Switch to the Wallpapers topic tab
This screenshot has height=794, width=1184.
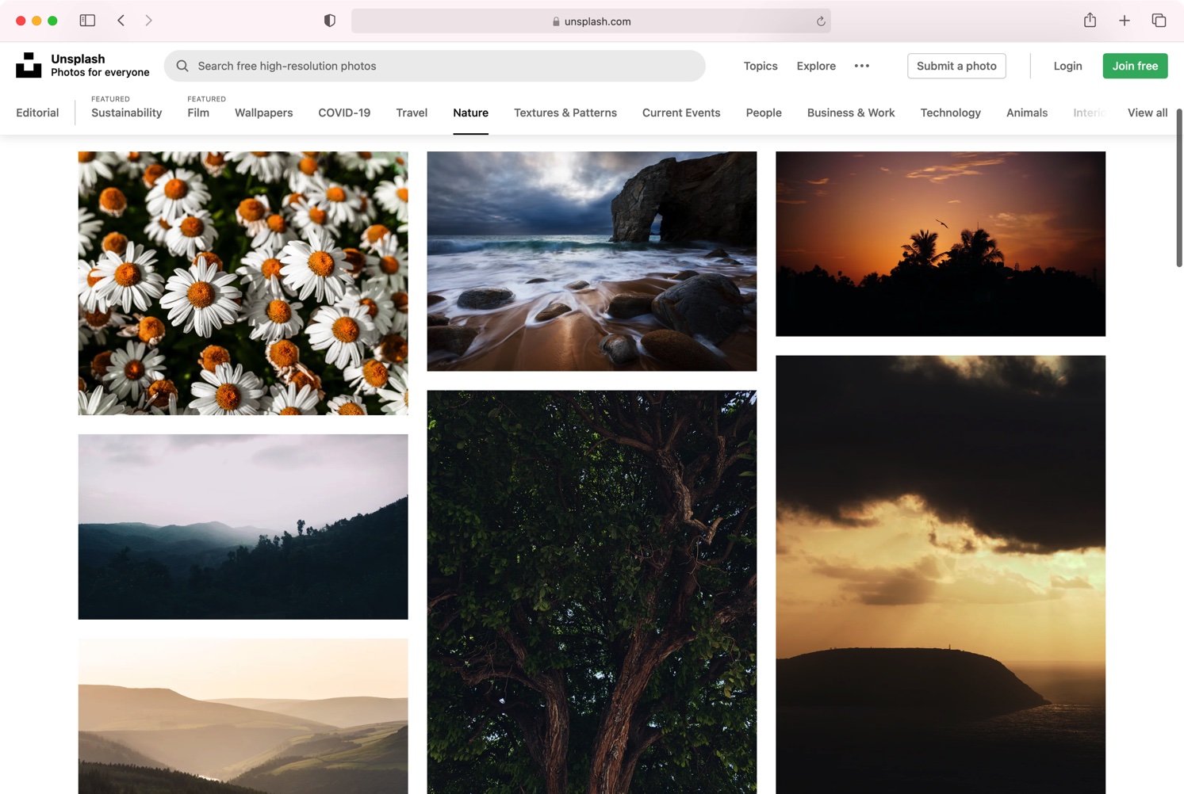click(x=263, y=113)
